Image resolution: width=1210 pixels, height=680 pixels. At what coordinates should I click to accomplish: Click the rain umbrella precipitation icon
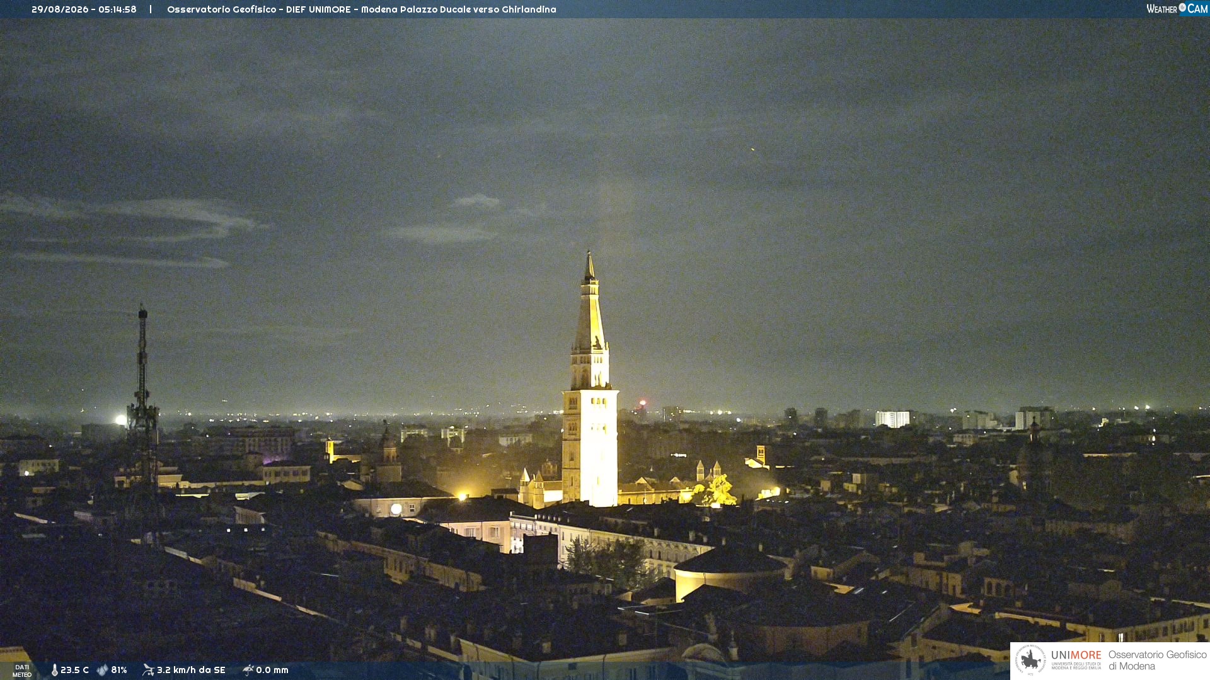(x=248, y=670)
